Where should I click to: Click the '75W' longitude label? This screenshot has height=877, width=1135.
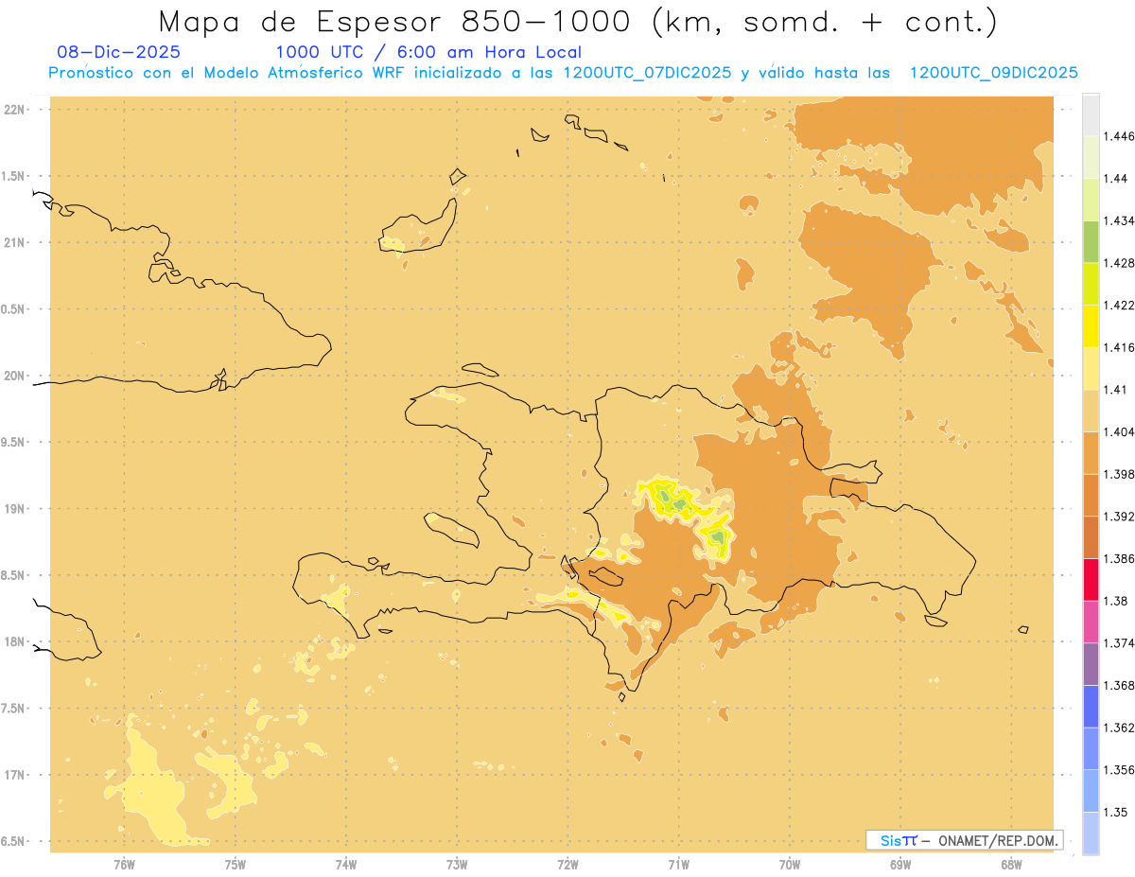pos(236,865)
